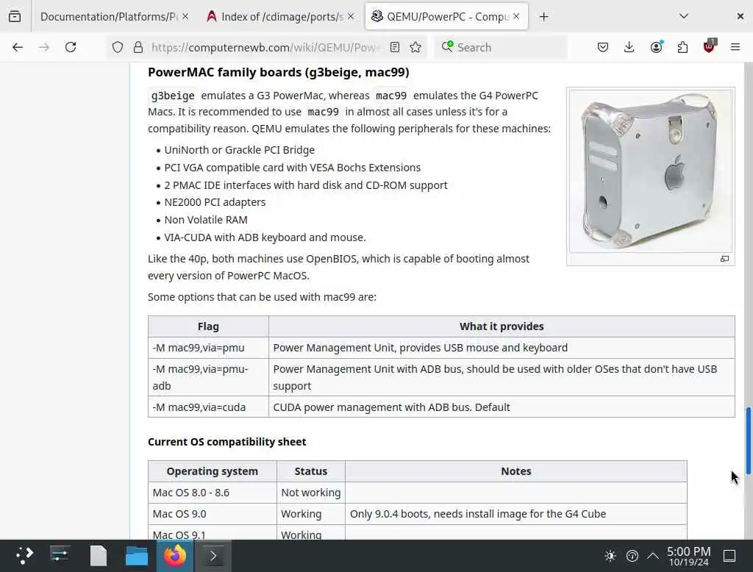This screenshot has width=753, height=572.
Task: Click the Not working status cell
Action: tap(311, 493)
